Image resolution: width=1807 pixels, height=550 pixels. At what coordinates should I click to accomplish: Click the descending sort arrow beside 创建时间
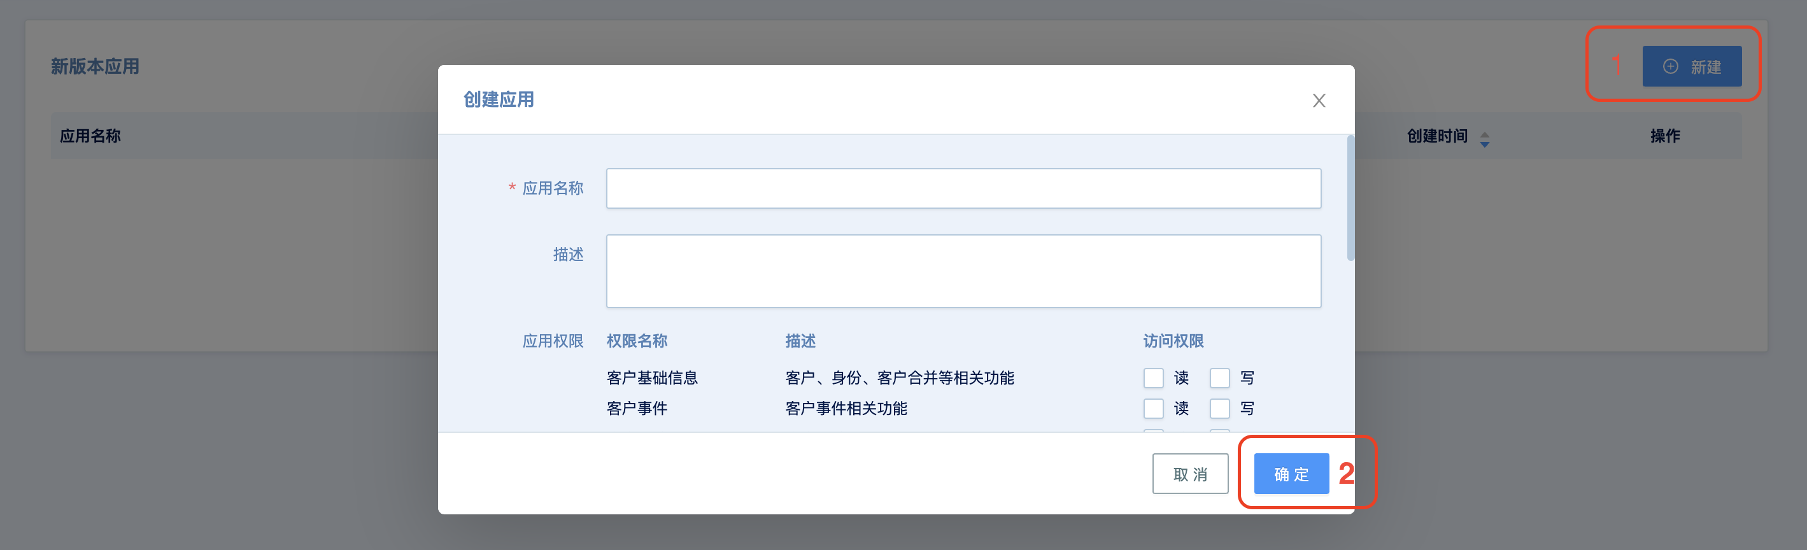[1484, 145]
